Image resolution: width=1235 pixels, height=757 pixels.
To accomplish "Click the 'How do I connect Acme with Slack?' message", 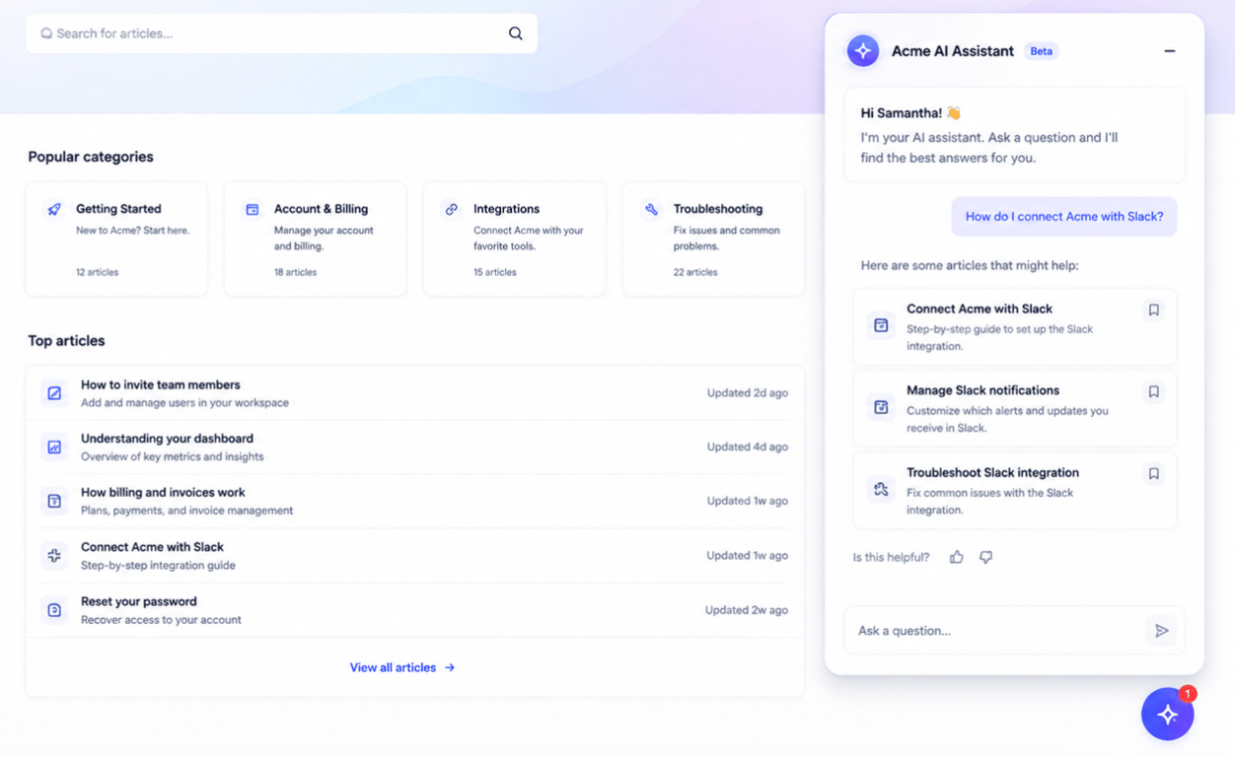I will (x=1064, y=217).
